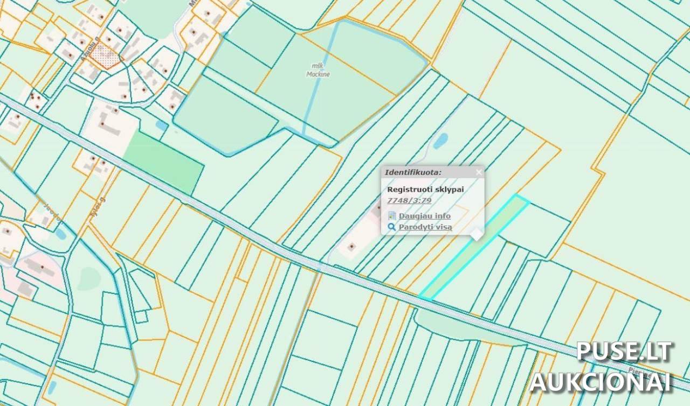This screenshot has height=406, width=690.
Task: Close the Identifikuota popup
Action: tap(479, 172)
